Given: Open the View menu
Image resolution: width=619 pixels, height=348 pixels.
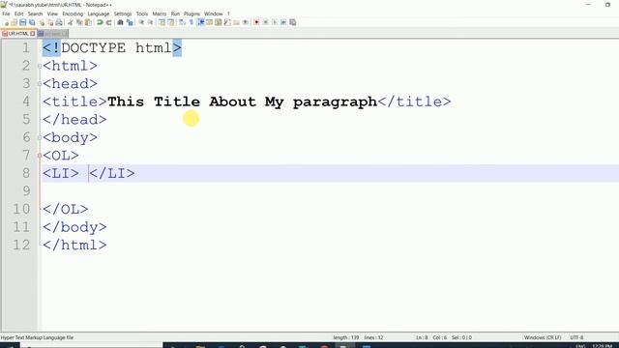Looking at the screenshot, I should pyautogui.click(x=52, y=14).
